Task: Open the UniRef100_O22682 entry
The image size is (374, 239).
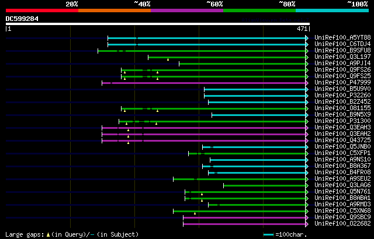Action: [342, 224]
